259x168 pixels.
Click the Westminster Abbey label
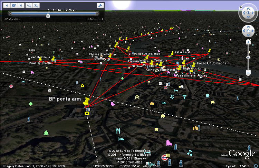click(x=191, y=75)
